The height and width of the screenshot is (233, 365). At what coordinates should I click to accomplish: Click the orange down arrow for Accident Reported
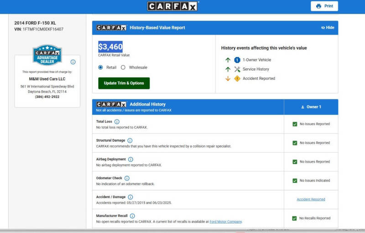pos(228,78)
